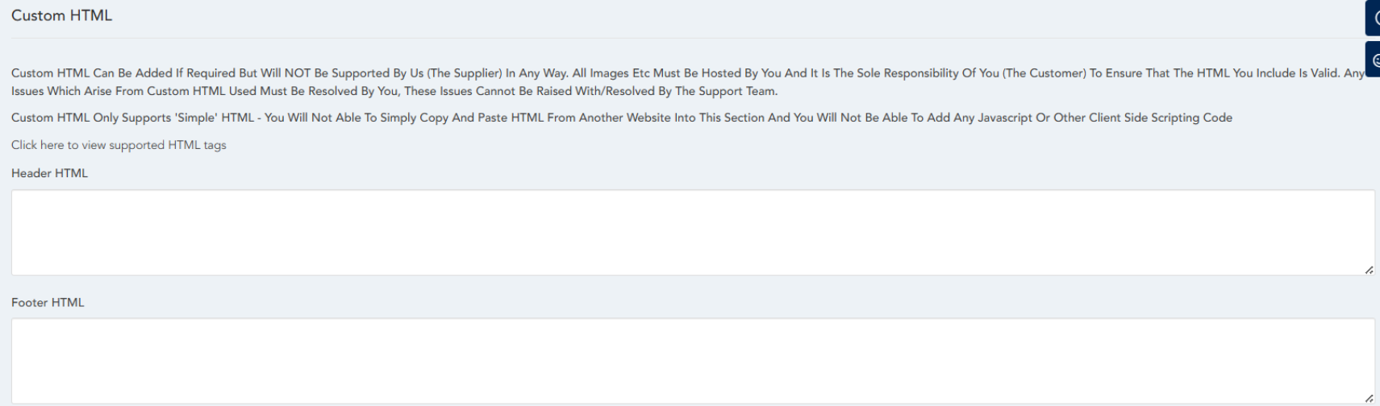
Task: Open the supported HTML tags link
Action: 119,145
